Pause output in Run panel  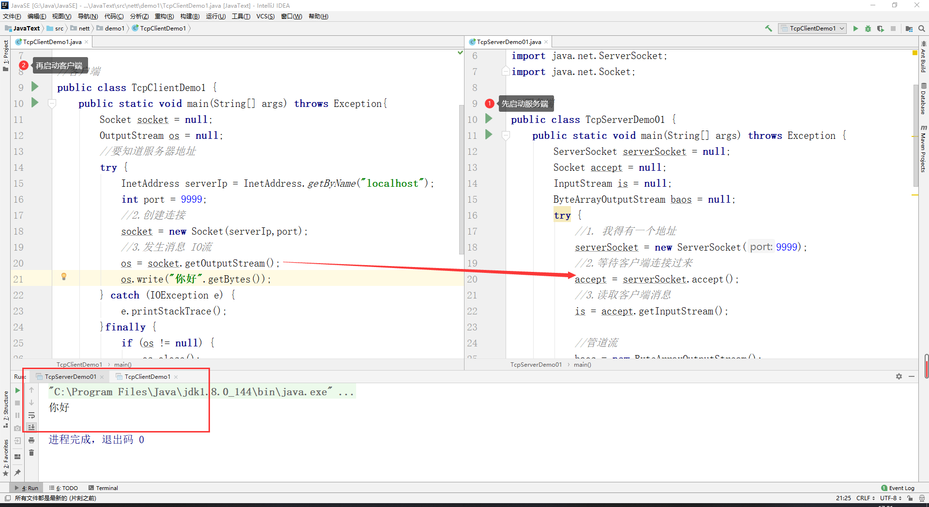tap(17, 416)
